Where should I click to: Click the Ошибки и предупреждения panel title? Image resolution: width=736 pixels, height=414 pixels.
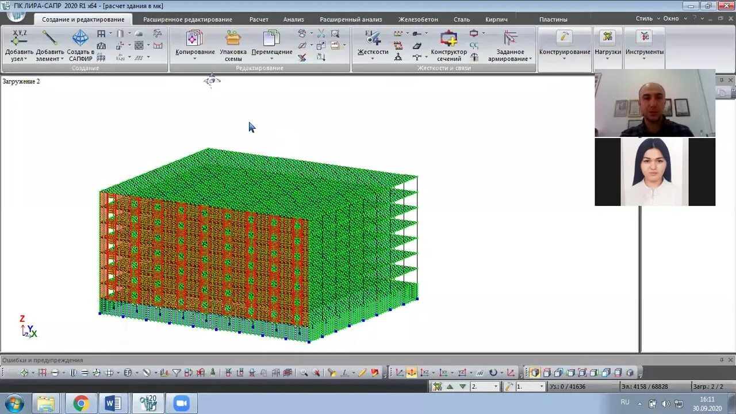click(x=43, y=360)
